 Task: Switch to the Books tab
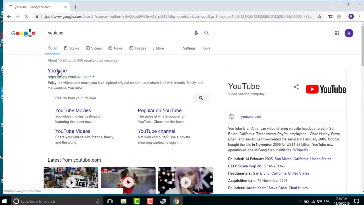point(71,48)
